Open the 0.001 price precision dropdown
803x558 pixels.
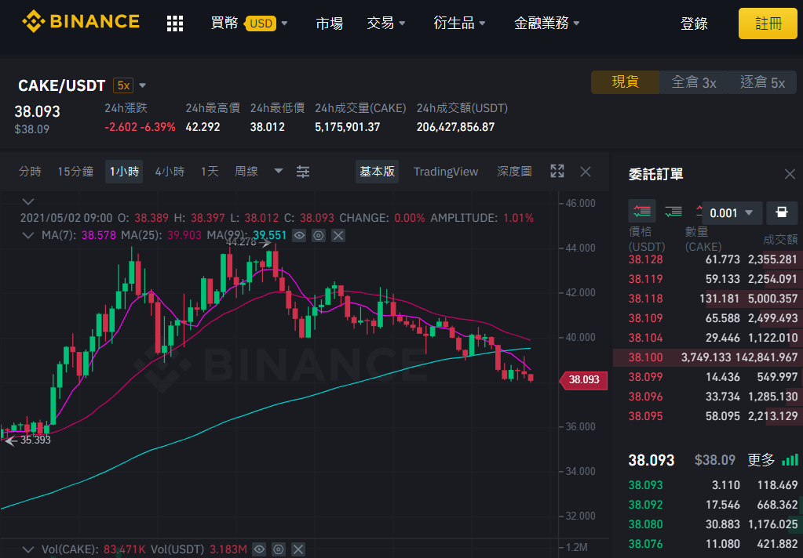[x=732, y=212]
